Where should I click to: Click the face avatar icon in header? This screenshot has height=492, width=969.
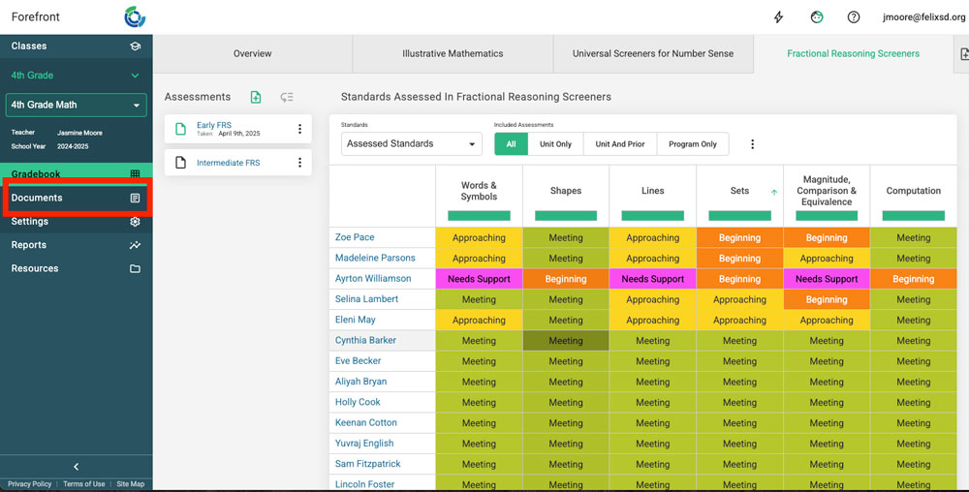tap(817, 17)
